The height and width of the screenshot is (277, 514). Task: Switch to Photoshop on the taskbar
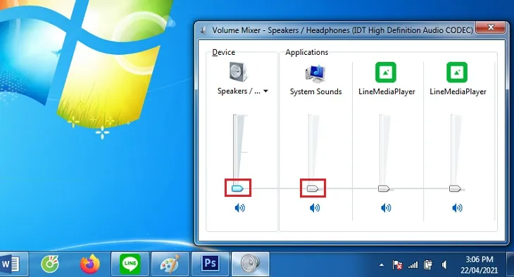210,264
